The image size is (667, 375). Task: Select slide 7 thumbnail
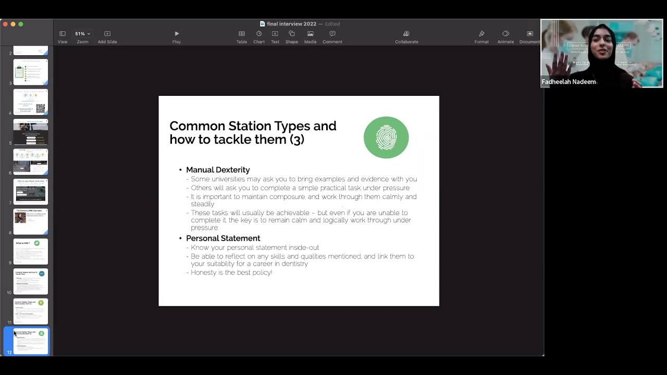click(31, 192)
